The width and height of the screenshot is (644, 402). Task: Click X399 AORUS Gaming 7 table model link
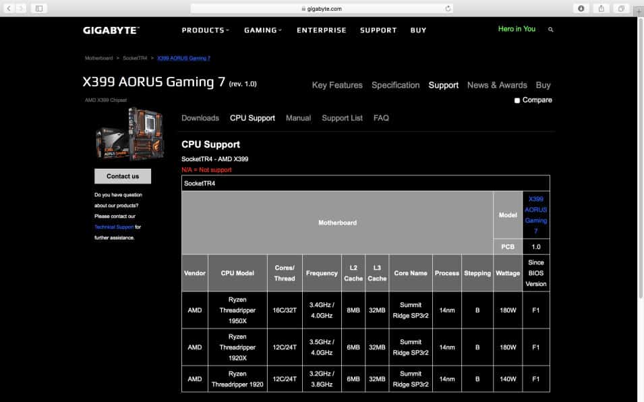[536, 214]
